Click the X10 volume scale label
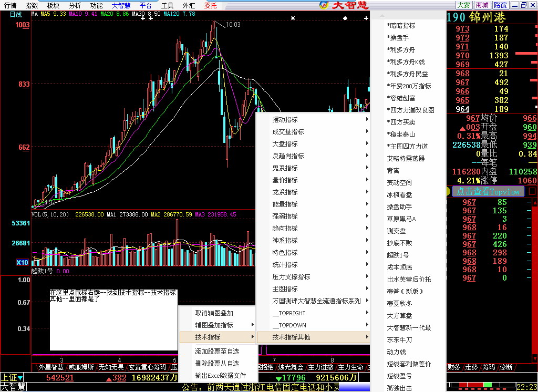Viewport: 538px width, 392px height. [22, 263]
